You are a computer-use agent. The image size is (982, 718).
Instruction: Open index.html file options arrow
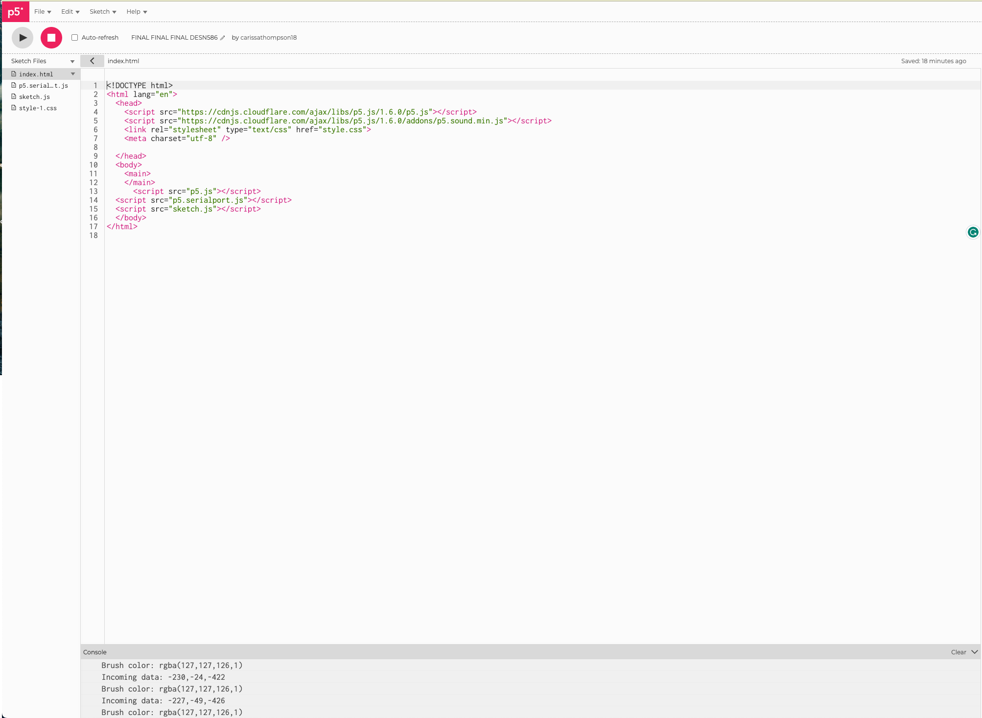pos(73,74)
